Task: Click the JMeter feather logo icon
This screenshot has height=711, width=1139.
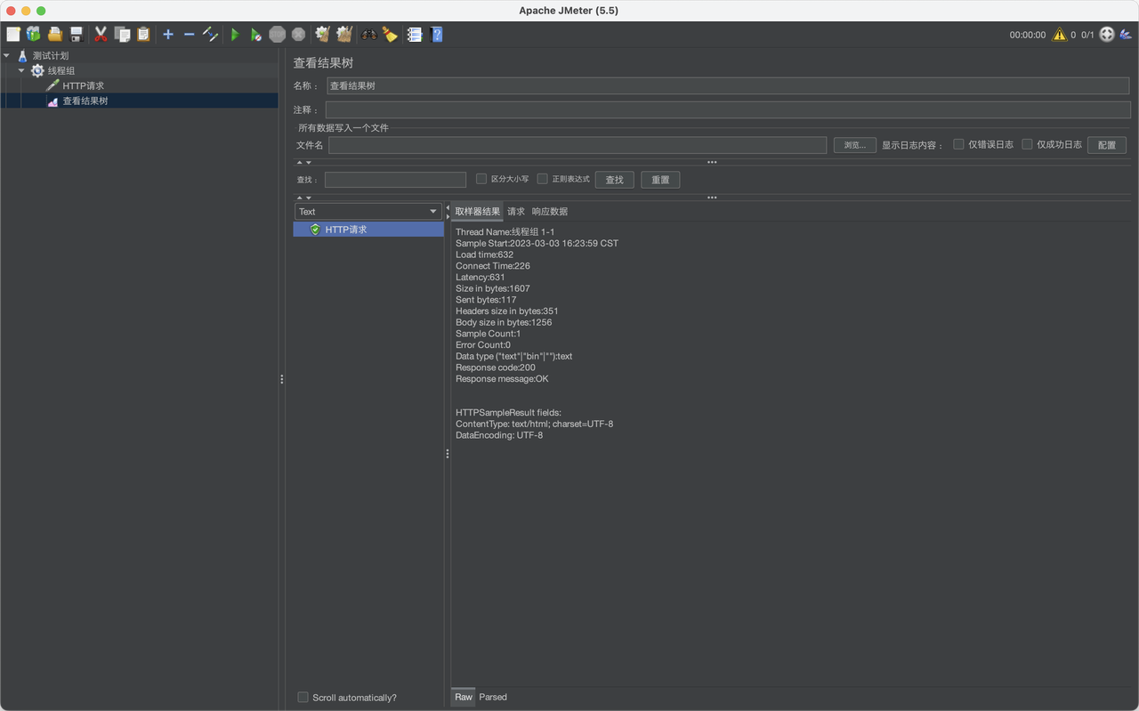Action: click(x=1126, y=35)
